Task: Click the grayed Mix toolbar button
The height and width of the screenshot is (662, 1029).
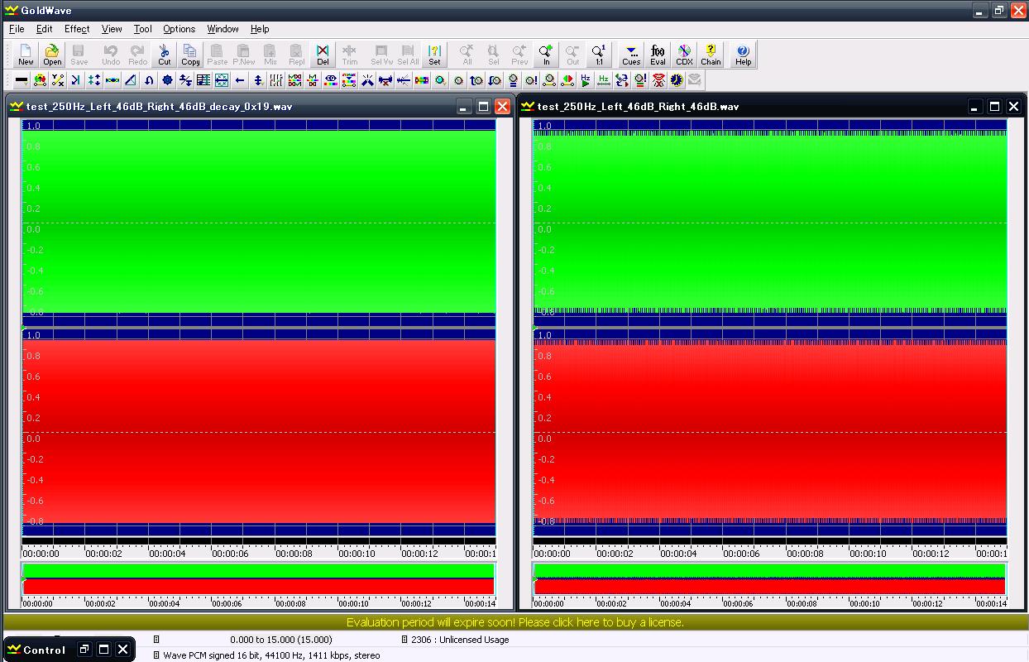Action: [270, 55]
